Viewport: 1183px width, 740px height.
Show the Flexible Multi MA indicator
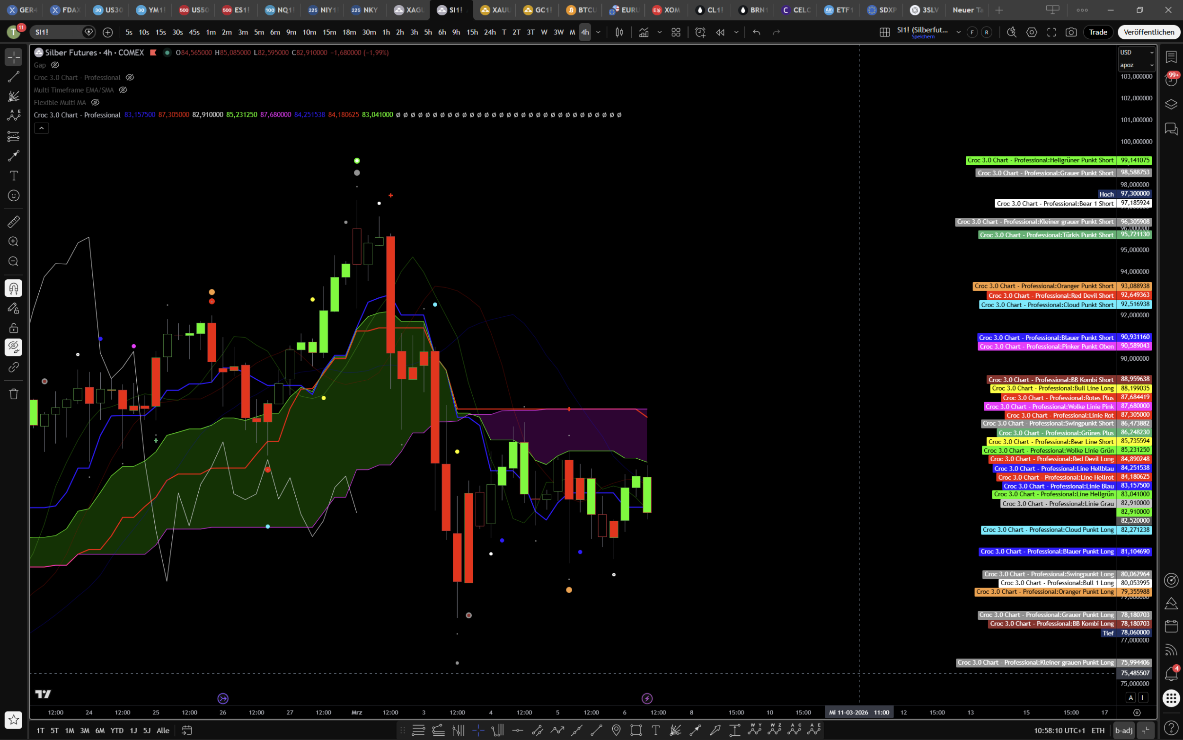[x=96, y=103]
